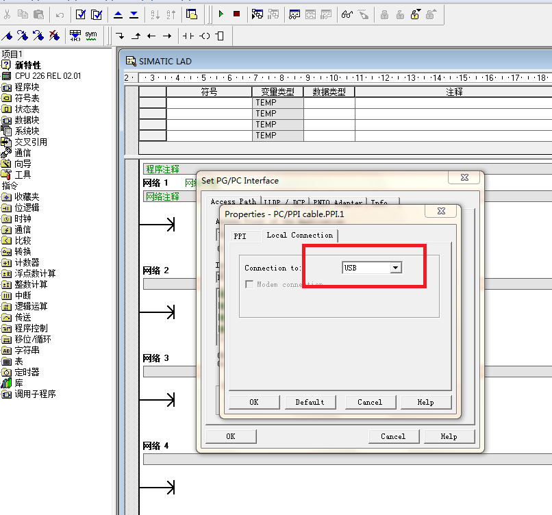
Task: Insert a Box ladder element
Action: pyautogui.click(x=220, y=36)
